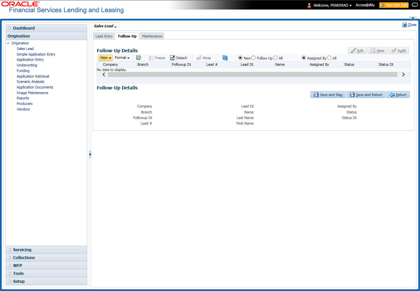420x291 pixels.
Task: Open Simple Application Entry
Action: (36, 54)
